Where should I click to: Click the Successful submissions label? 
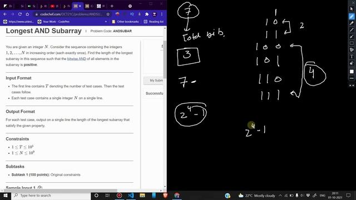coord(155,93)
